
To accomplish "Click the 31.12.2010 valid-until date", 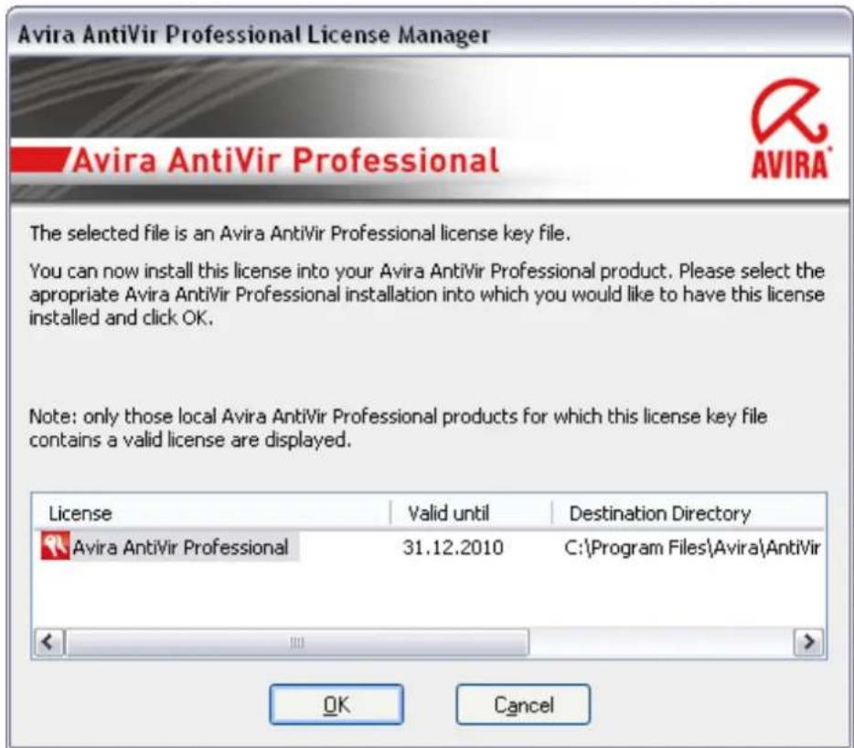I will point(453,548).
